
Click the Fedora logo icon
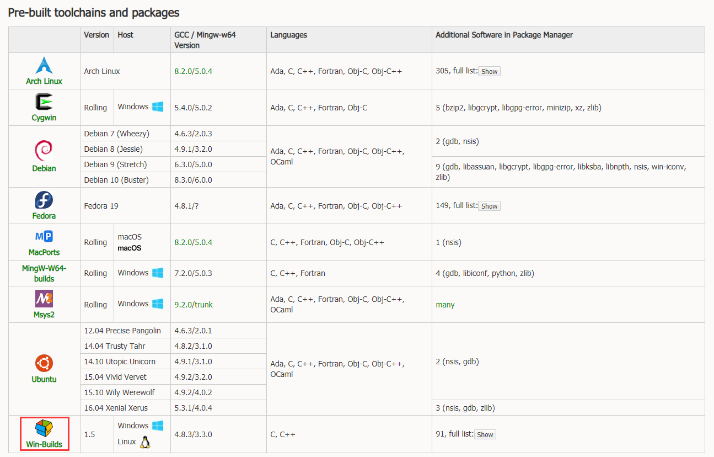click(x=44, y=200)
